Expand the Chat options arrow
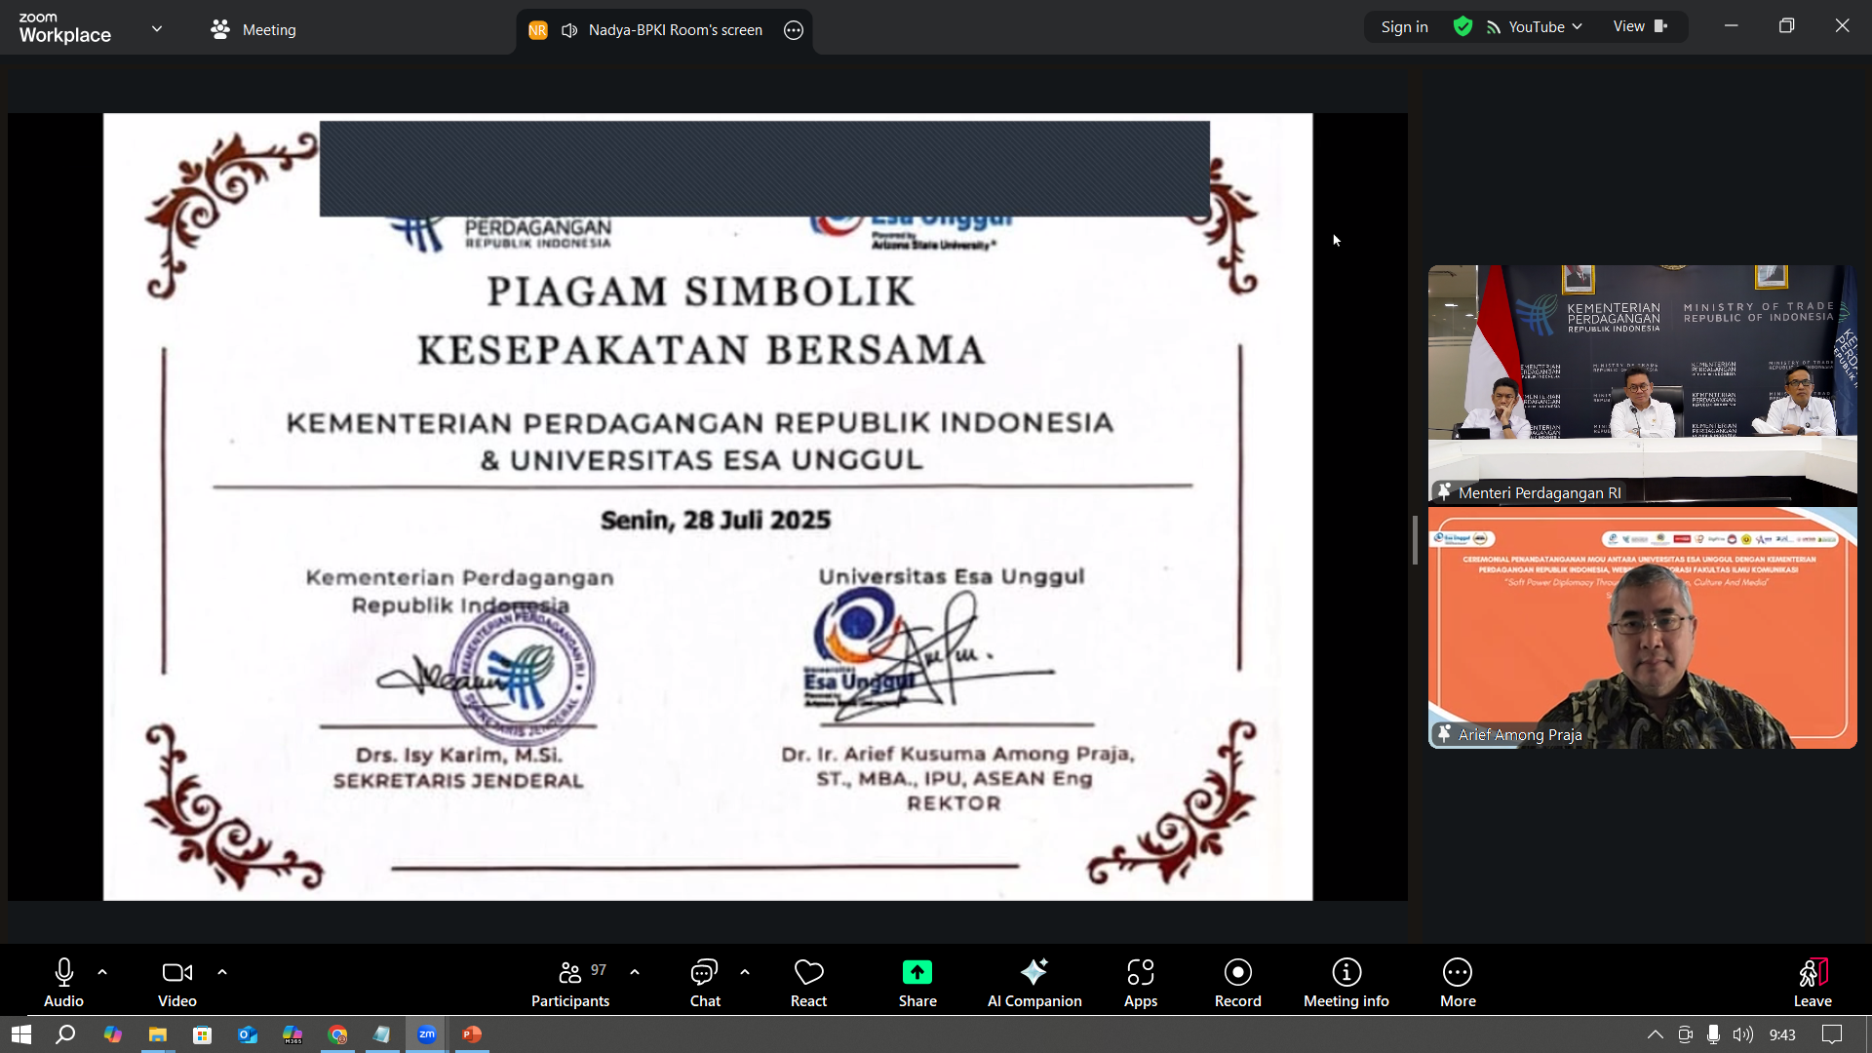 tap(745, 972)
